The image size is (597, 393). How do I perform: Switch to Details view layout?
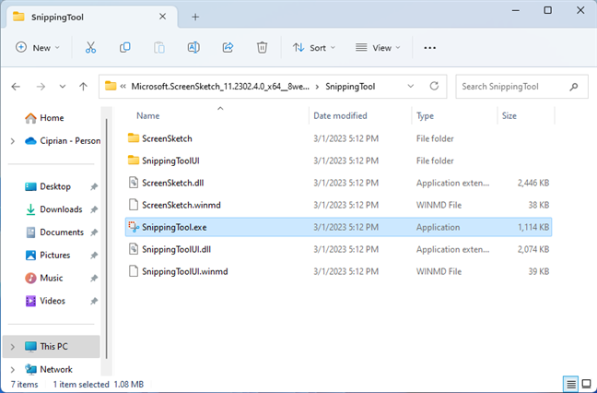pyautogui.click(x=571, y=384)
